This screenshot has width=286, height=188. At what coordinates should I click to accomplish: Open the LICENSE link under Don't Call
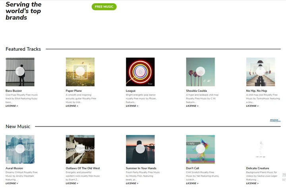[x=192, y=183]
